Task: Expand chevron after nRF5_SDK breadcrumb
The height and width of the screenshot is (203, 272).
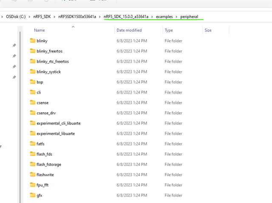Action: (x=54, y=17)
